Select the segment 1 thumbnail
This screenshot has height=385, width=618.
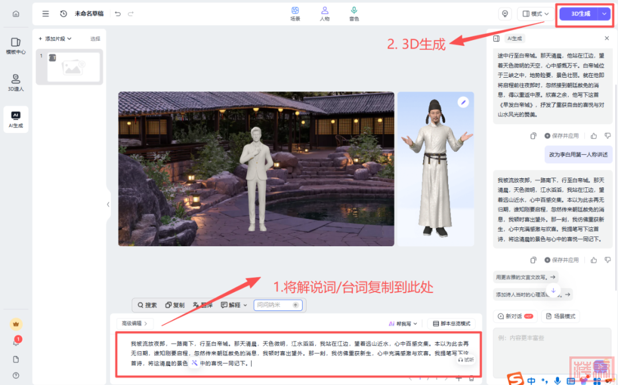(x=73, y=67)
